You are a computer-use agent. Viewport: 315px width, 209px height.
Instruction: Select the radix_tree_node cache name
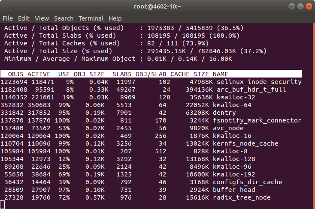pyautogui.click(x=242, y=197)
